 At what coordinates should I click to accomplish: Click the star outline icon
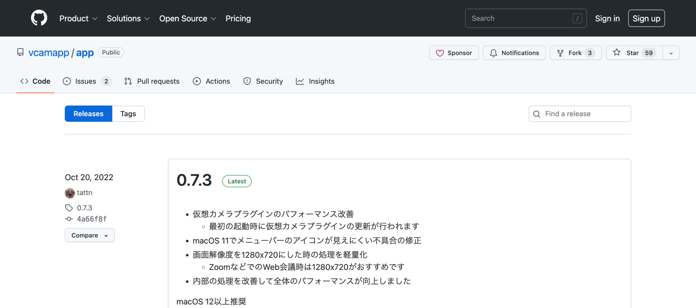tap(617, 52)
